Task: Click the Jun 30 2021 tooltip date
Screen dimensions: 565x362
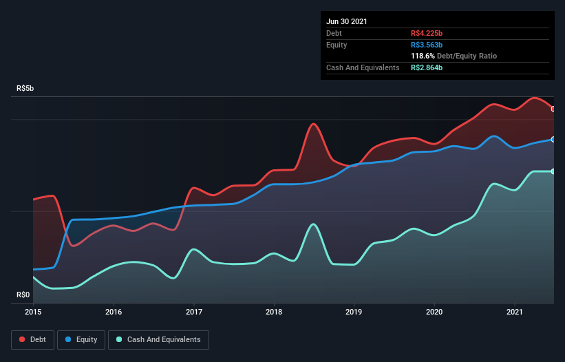Action: [x=347, y=21]
